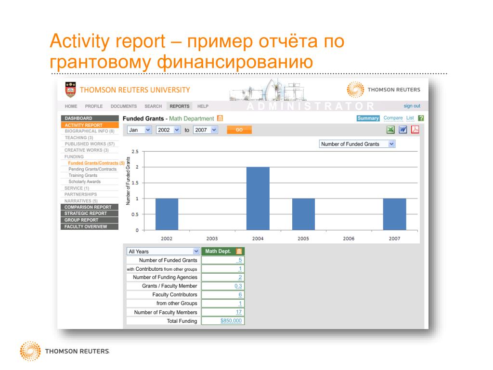Click with Contributors from other groups value 1
Image resolution: width=493 pixels, height=370 pixels.
pos(240,269)
